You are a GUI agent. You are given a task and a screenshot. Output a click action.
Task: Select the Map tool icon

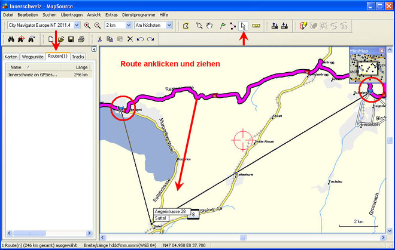[x=186, y=26]
